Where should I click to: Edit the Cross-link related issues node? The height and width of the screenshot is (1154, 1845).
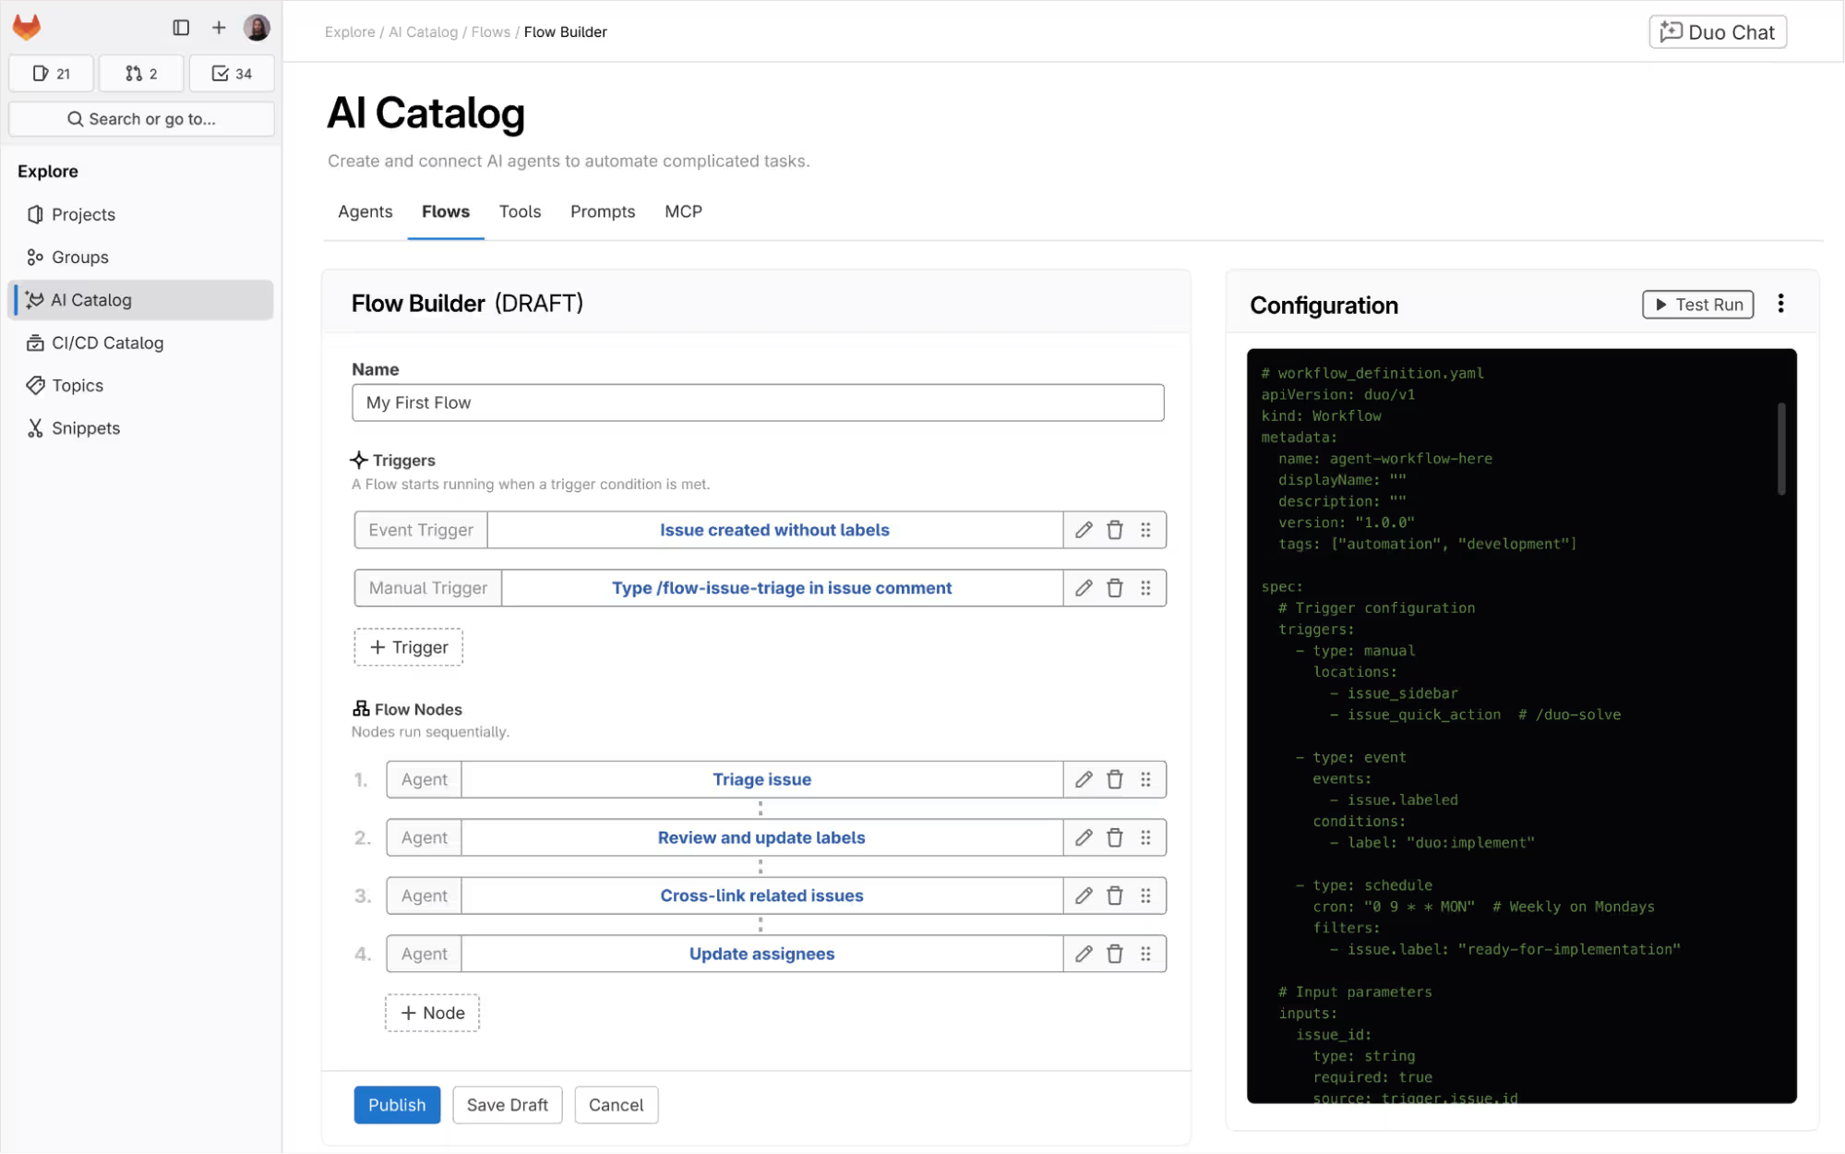[1084, 896]
